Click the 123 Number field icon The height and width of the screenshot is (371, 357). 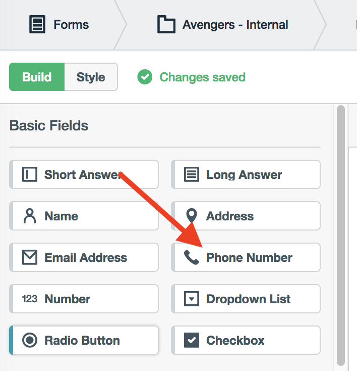click(30, 299)
